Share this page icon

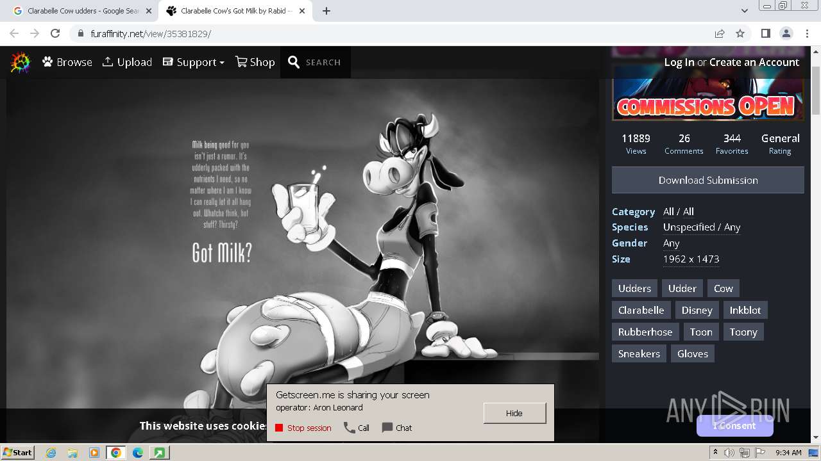[720, 33]
